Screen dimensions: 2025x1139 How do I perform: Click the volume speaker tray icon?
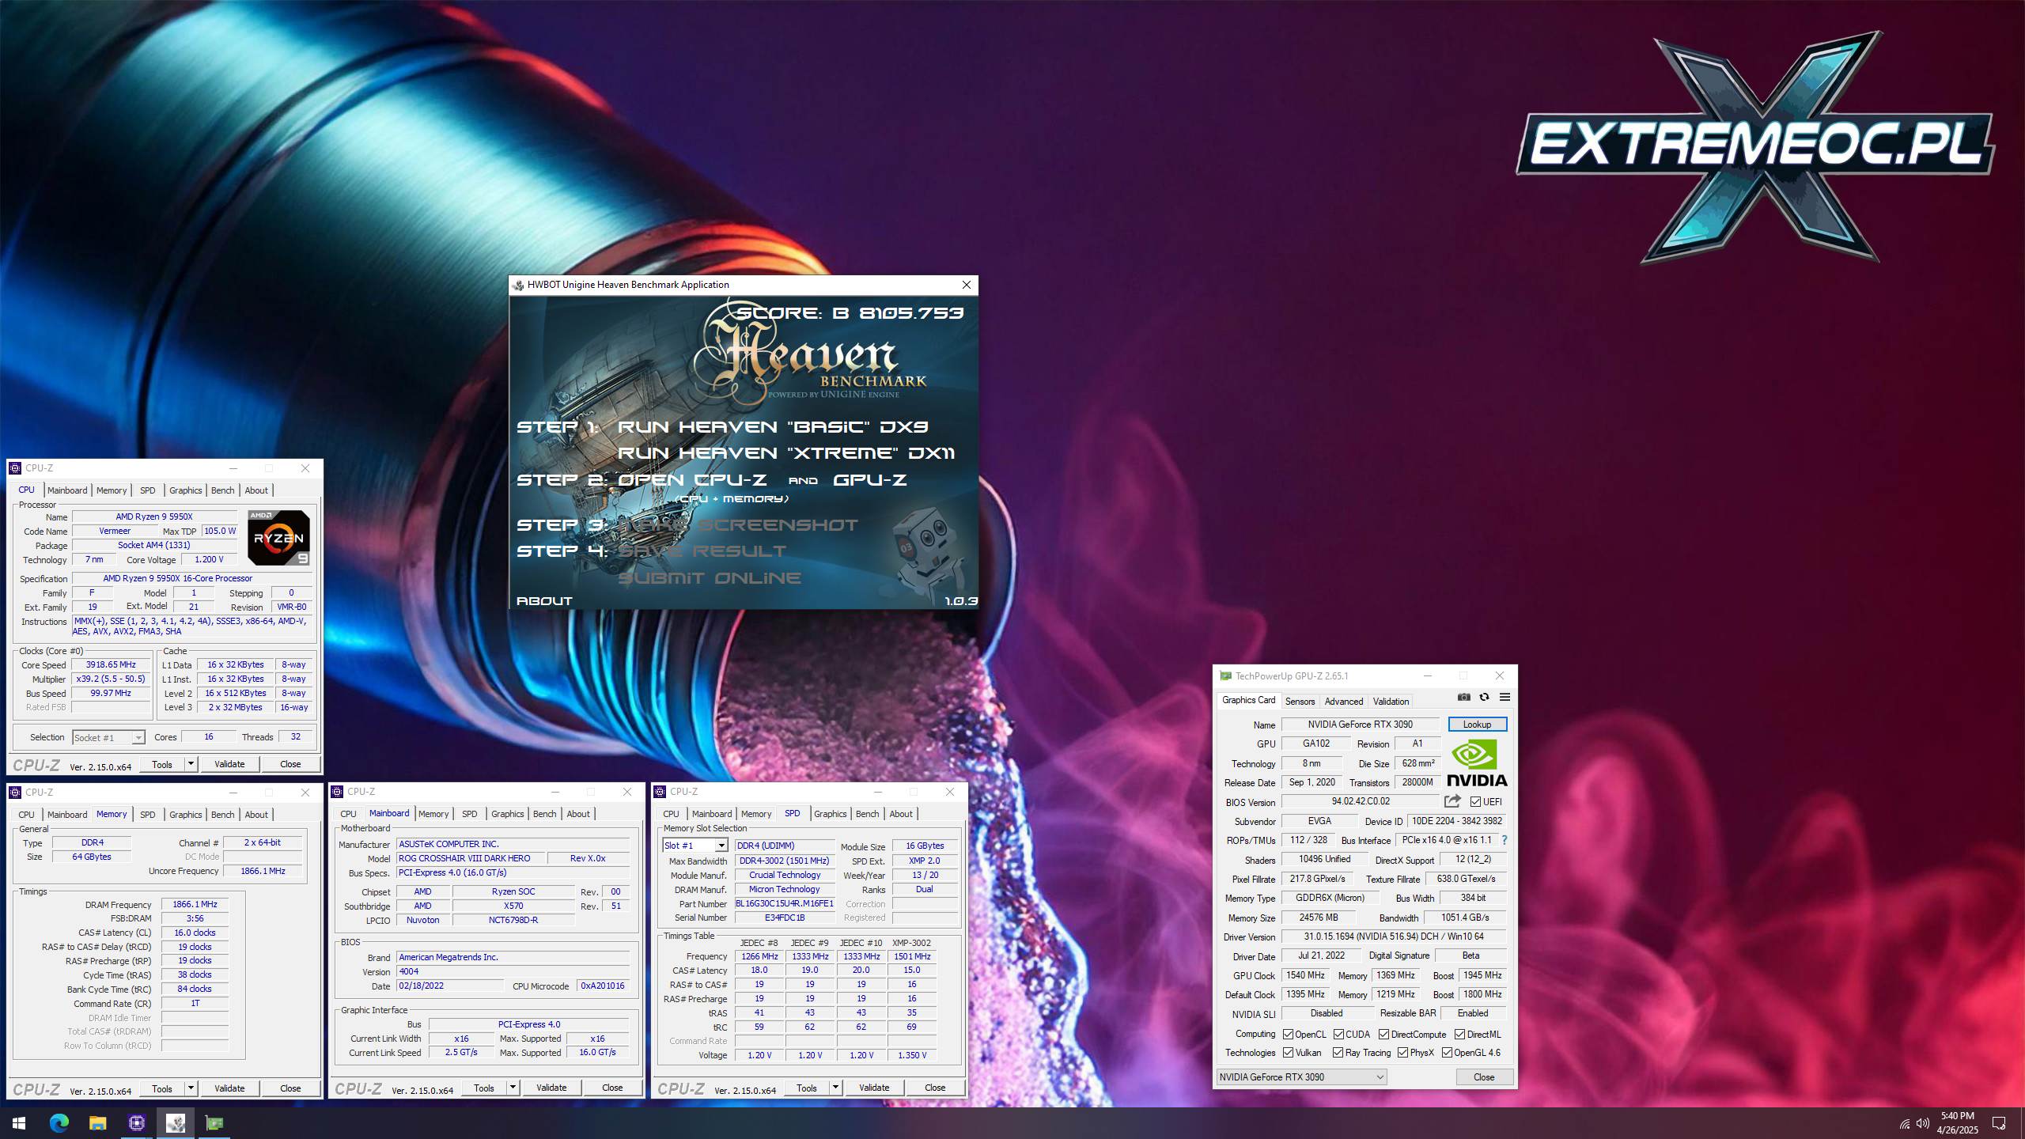1923,1123
